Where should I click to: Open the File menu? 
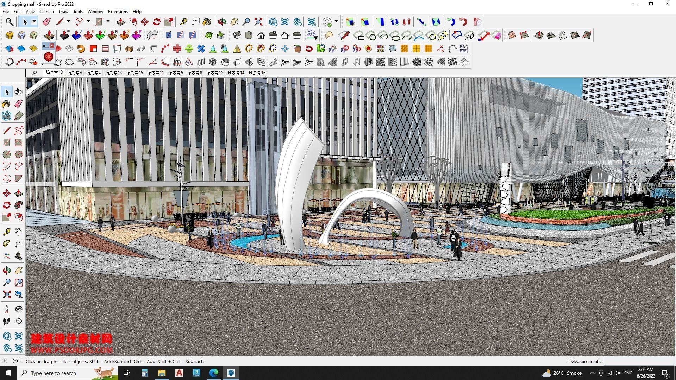(6, 12)
